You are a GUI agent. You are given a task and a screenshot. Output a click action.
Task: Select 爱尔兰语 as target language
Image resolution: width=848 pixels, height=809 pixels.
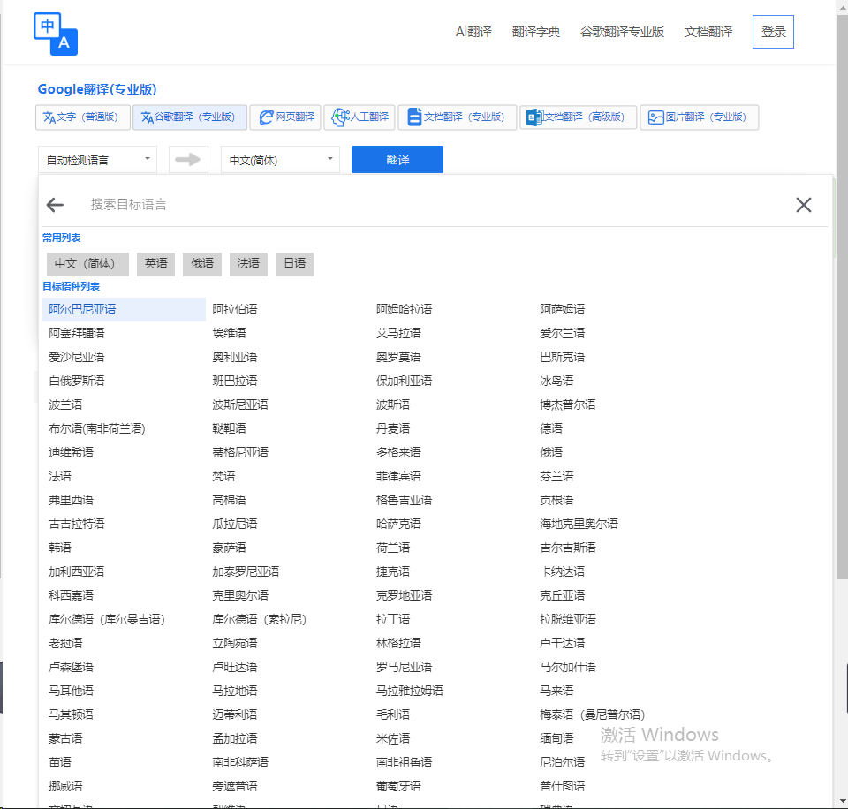point(563,333)
